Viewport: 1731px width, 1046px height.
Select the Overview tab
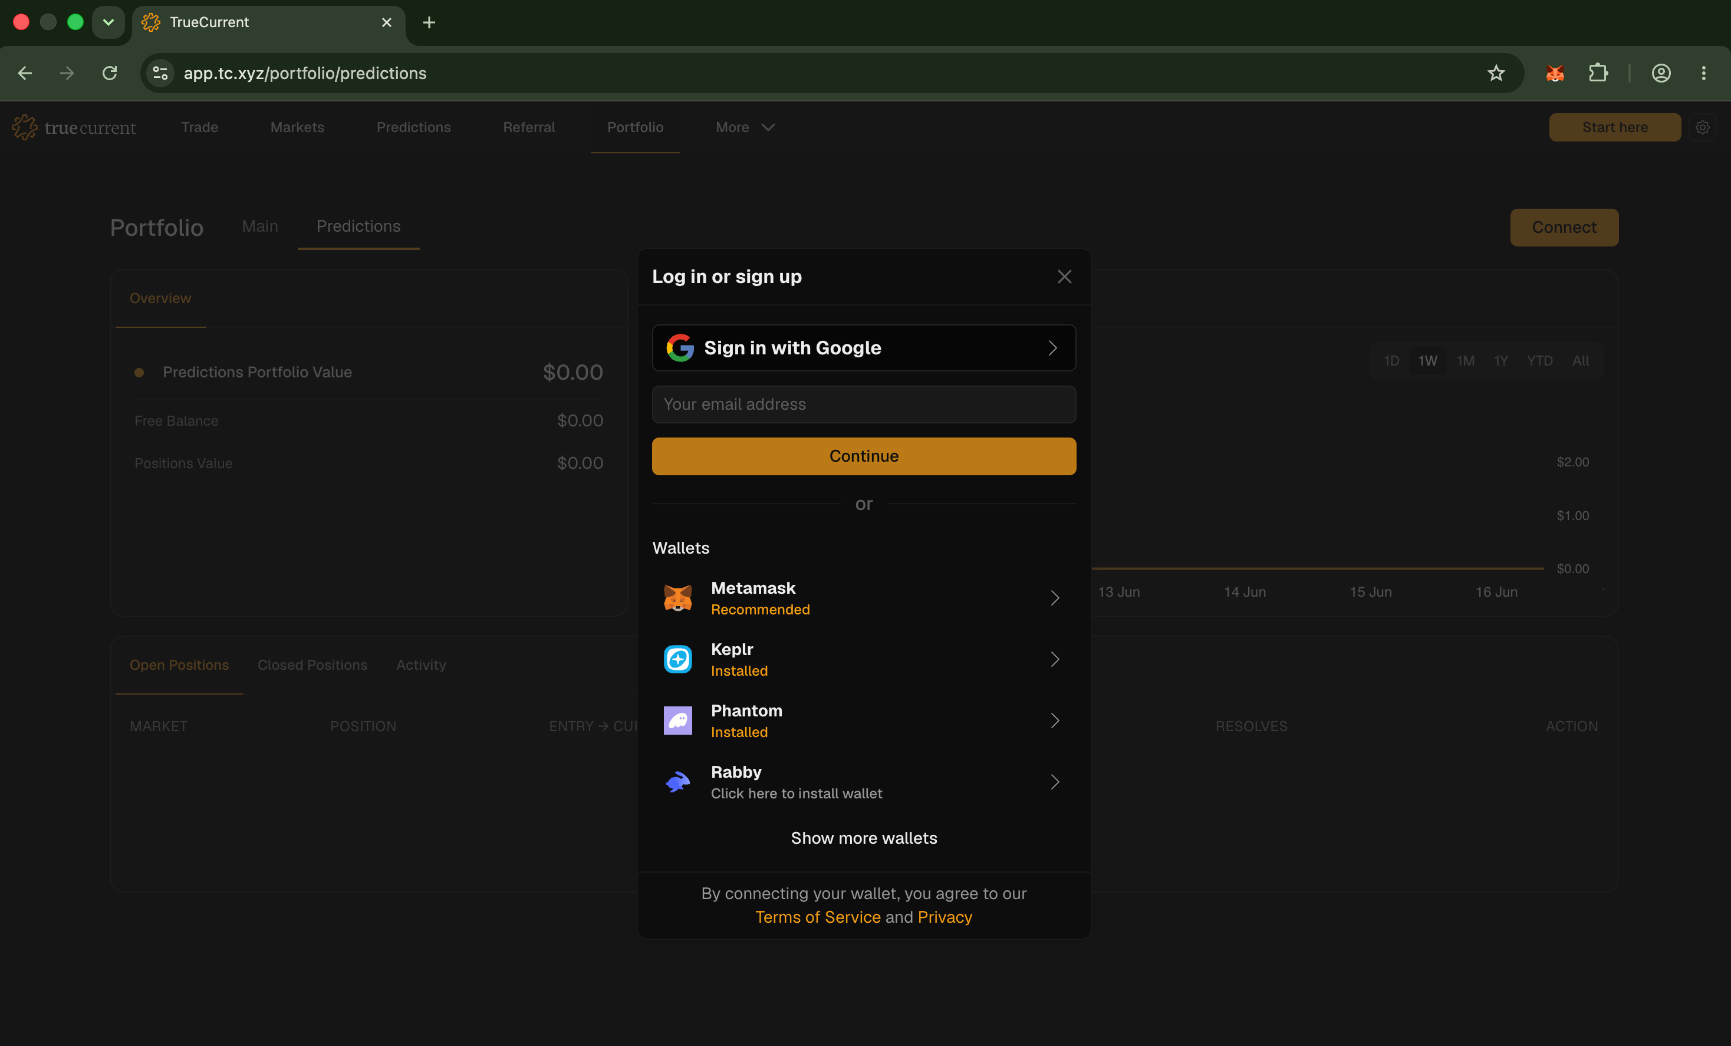click(160, 298)
